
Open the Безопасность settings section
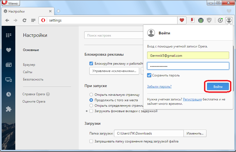tap(33, 79)
